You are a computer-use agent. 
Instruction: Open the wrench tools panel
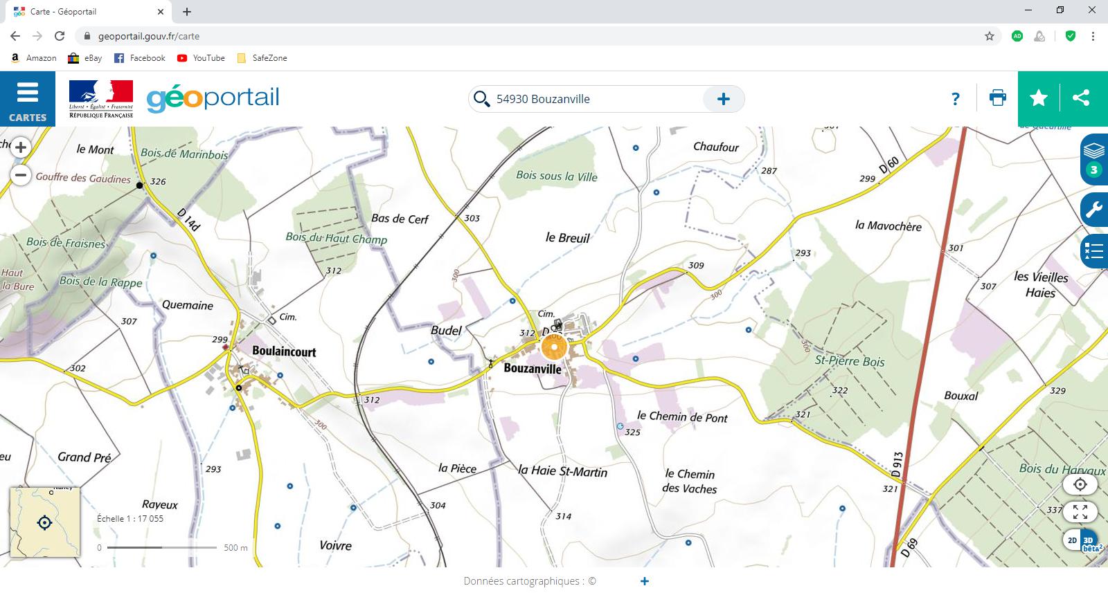[1094, 210]
